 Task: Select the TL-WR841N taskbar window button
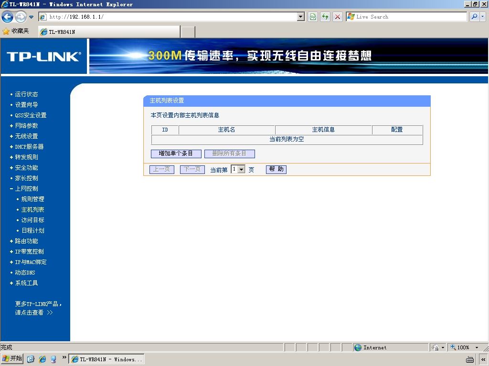(106, 359)
